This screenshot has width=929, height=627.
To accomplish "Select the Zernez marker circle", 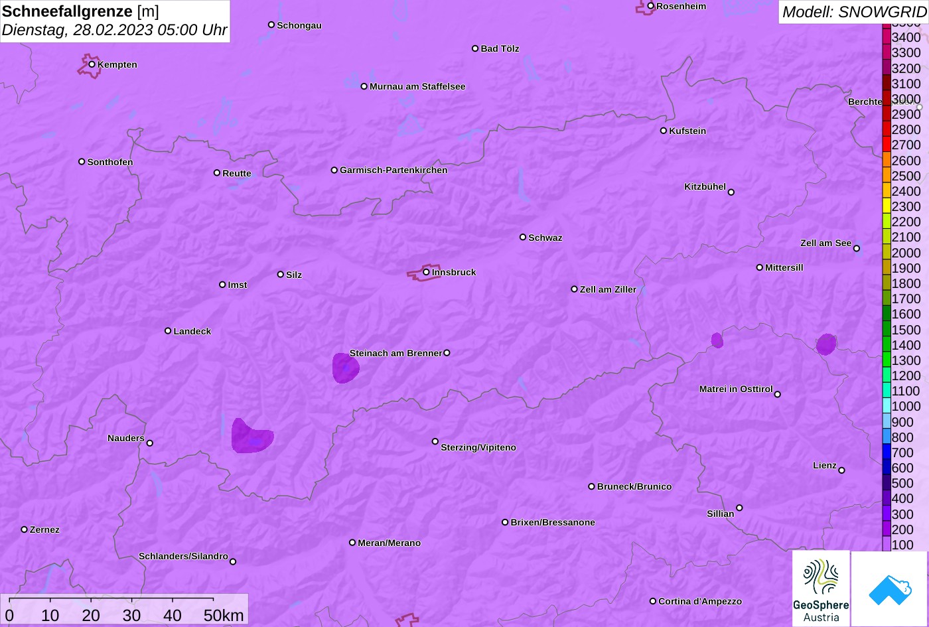I will pyautogui.click(x=25, y=529).
